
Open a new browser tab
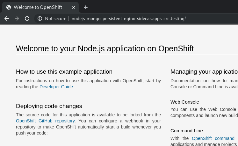click(86, 7)
